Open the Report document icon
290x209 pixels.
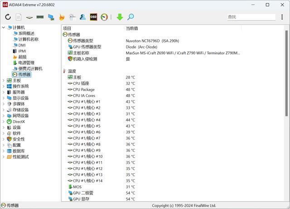[19, 17]
